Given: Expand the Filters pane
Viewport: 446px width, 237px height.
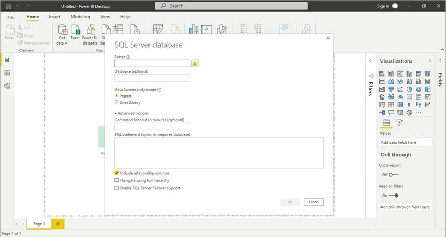Looking at the screenshot, I should point(370,60).
